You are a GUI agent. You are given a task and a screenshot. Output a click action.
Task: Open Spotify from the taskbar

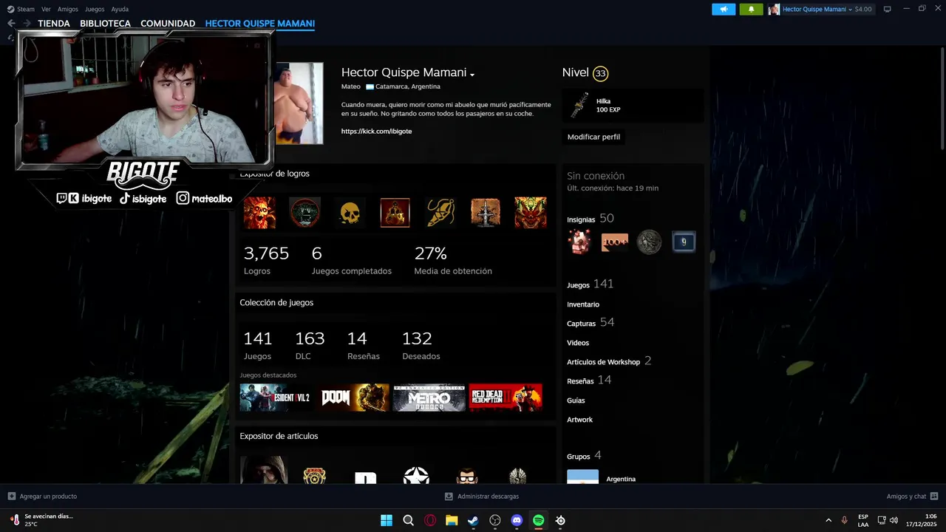pyautogui.click(x=538, y=520)
